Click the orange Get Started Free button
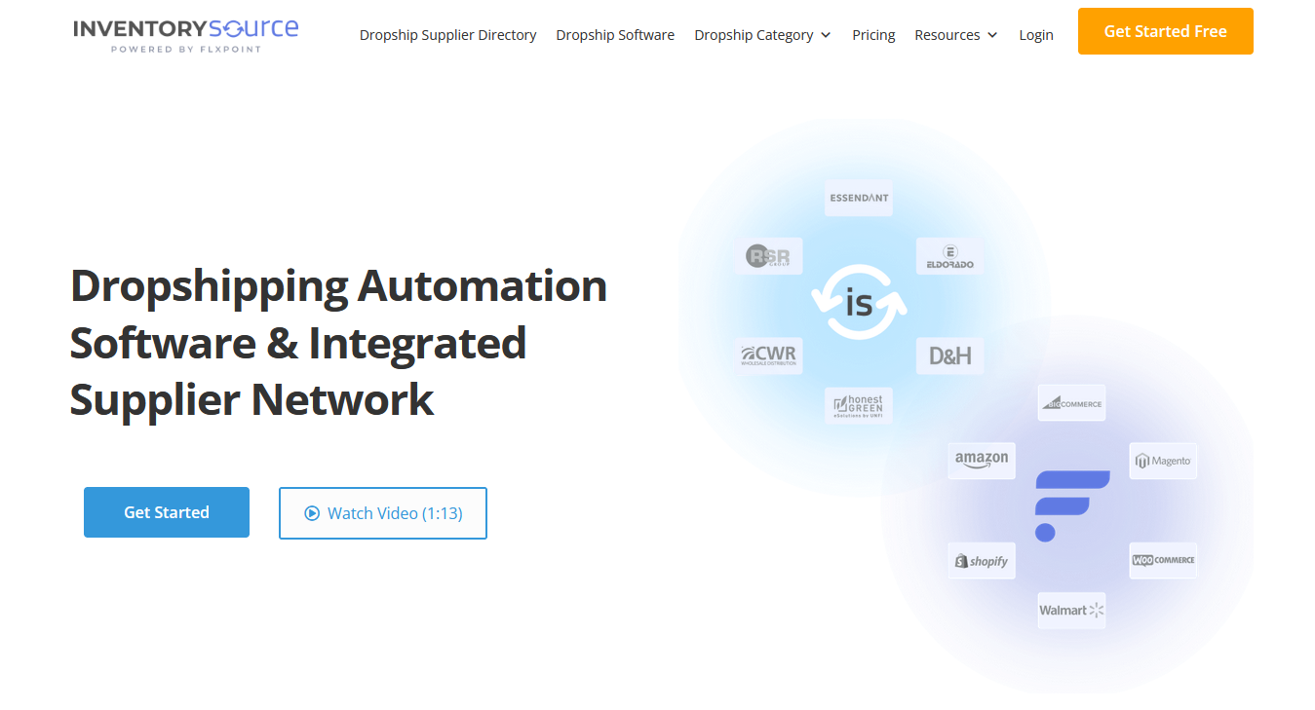This screenshot has width=1315, height=710. [x=1166, y=31]
